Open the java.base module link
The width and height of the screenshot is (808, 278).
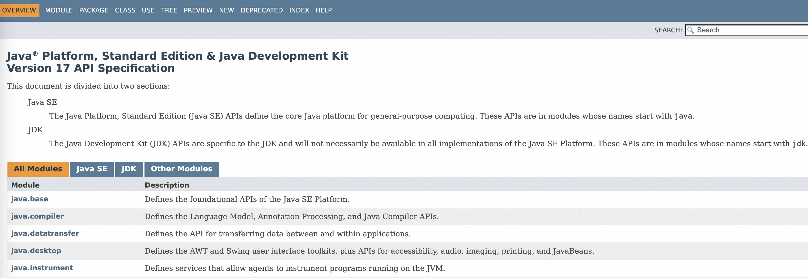(29, 199)
